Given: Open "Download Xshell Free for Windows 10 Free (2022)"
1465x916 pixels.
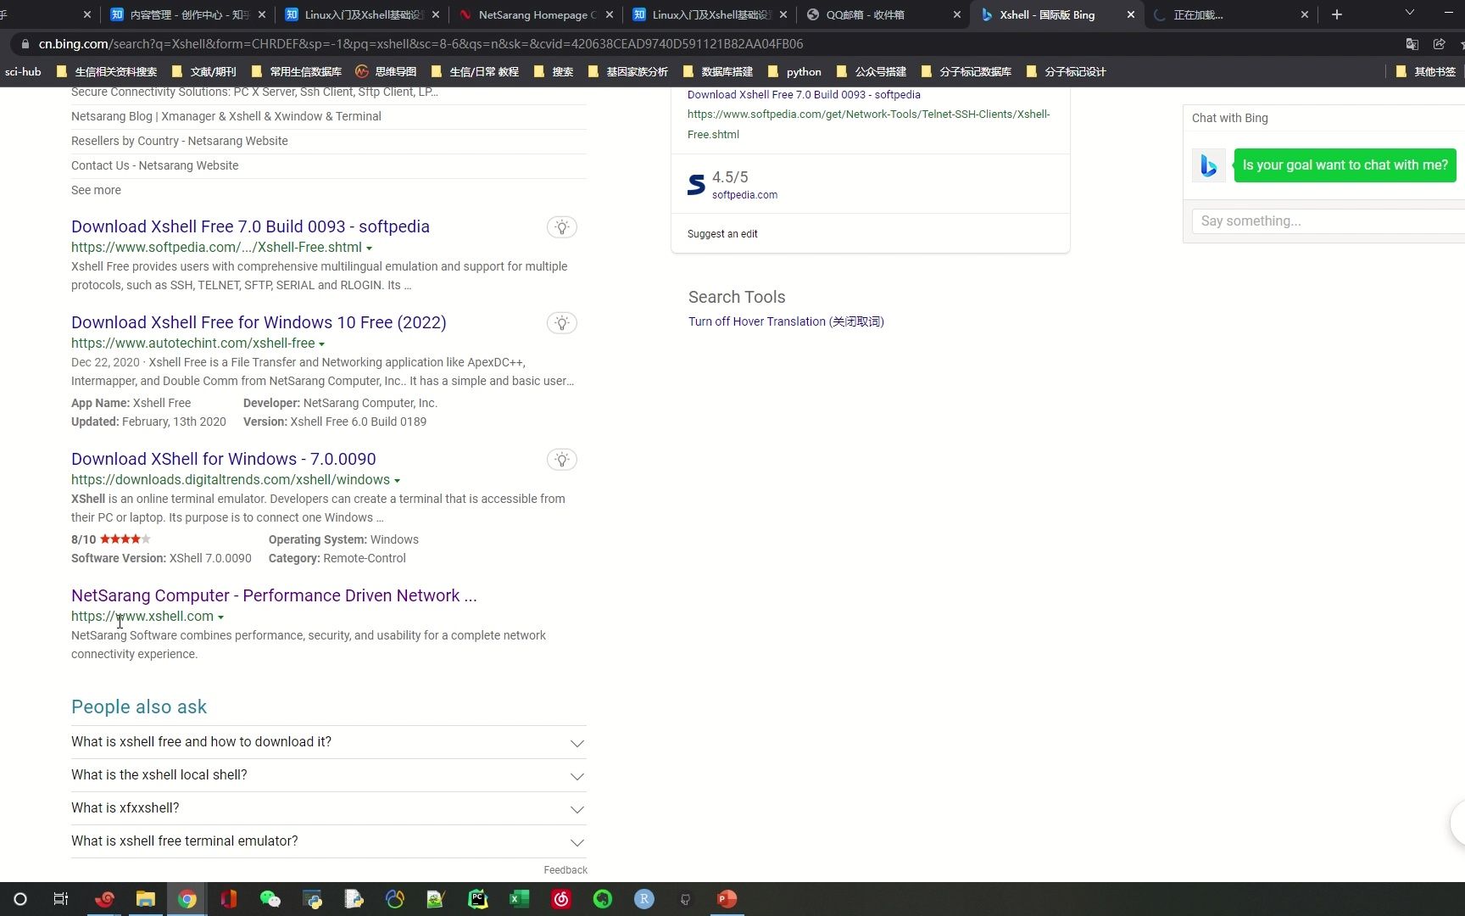Looking at the screenshot, I should (259, 322).
